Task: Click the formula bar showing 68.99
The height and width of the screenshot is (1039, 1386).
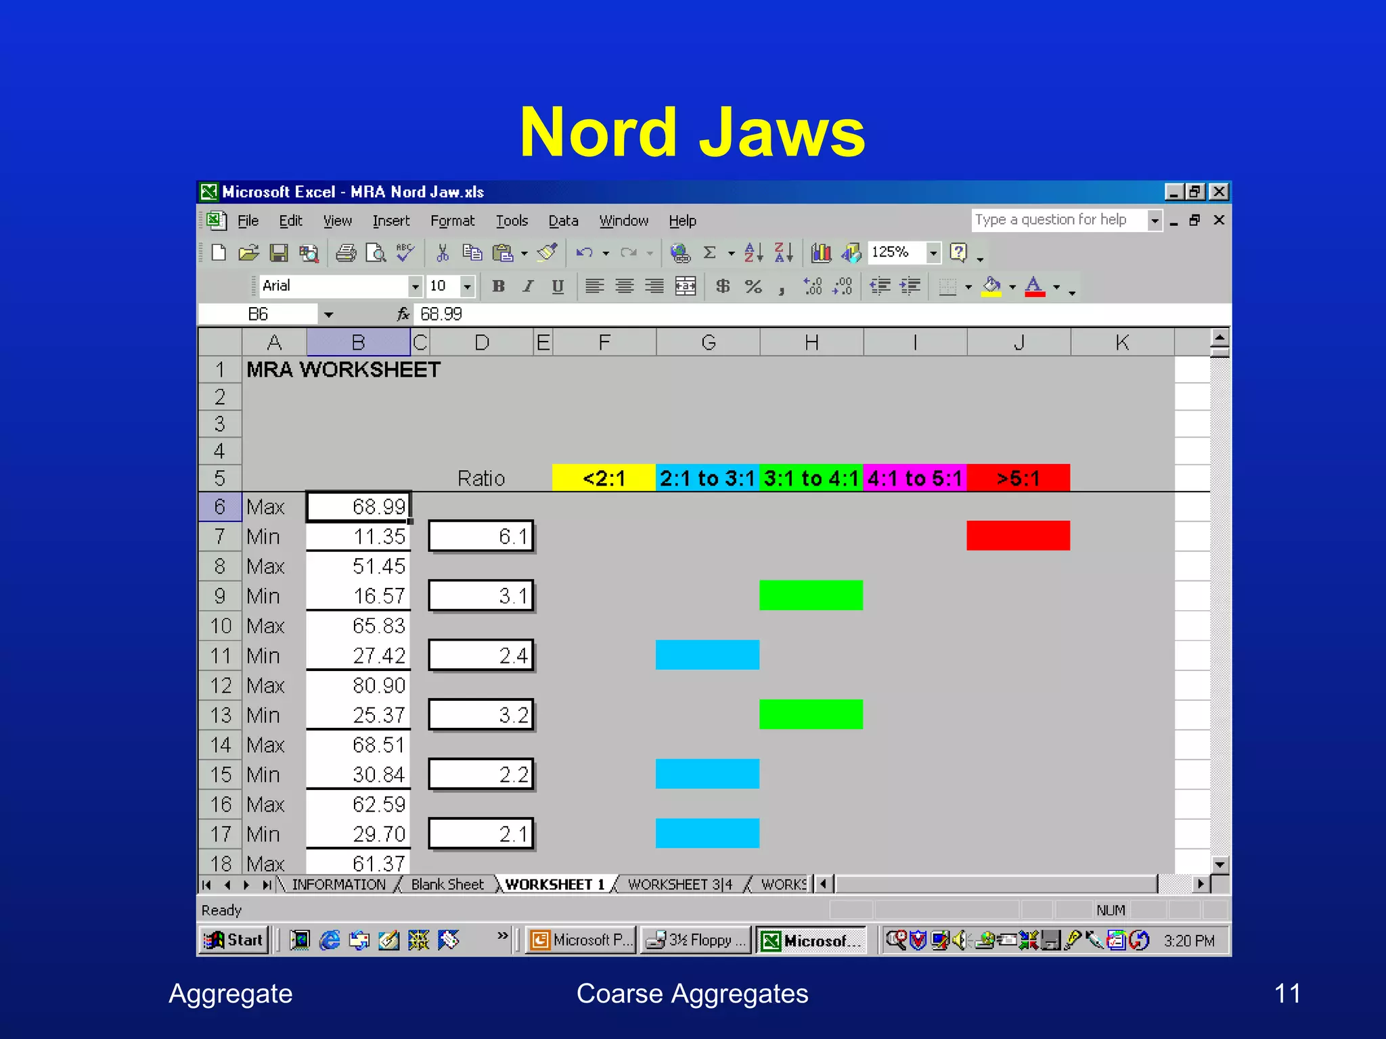Action: [822, 314]
